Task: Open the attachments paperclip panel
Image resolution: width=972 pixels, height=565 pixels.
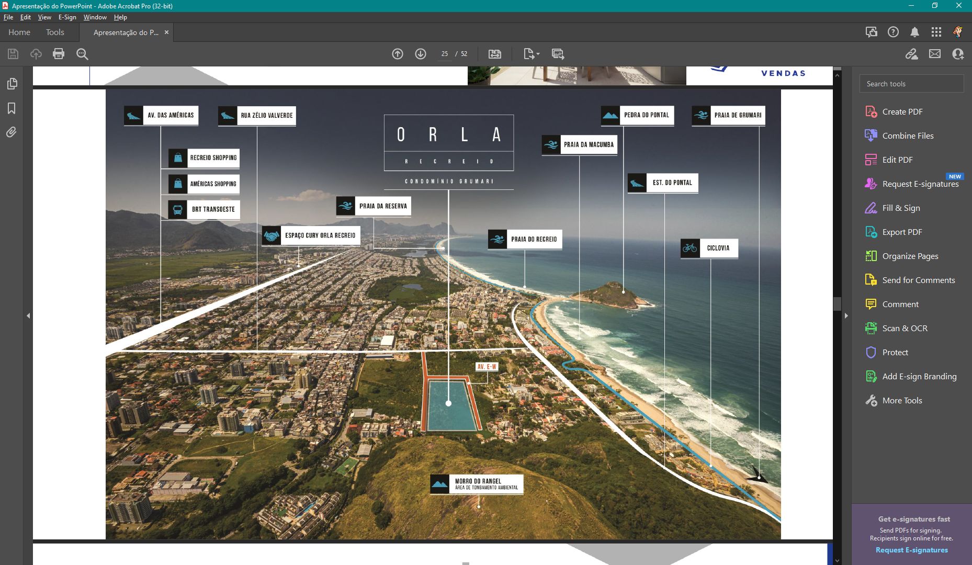Action: click(12, 132)
